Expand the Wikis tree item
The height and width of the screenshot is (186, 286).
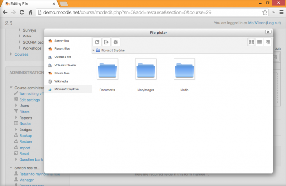tap(20, 36)
